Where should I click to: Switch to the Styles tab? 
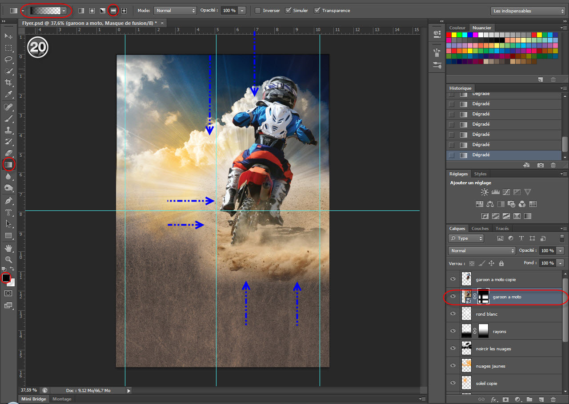point(480,174)
